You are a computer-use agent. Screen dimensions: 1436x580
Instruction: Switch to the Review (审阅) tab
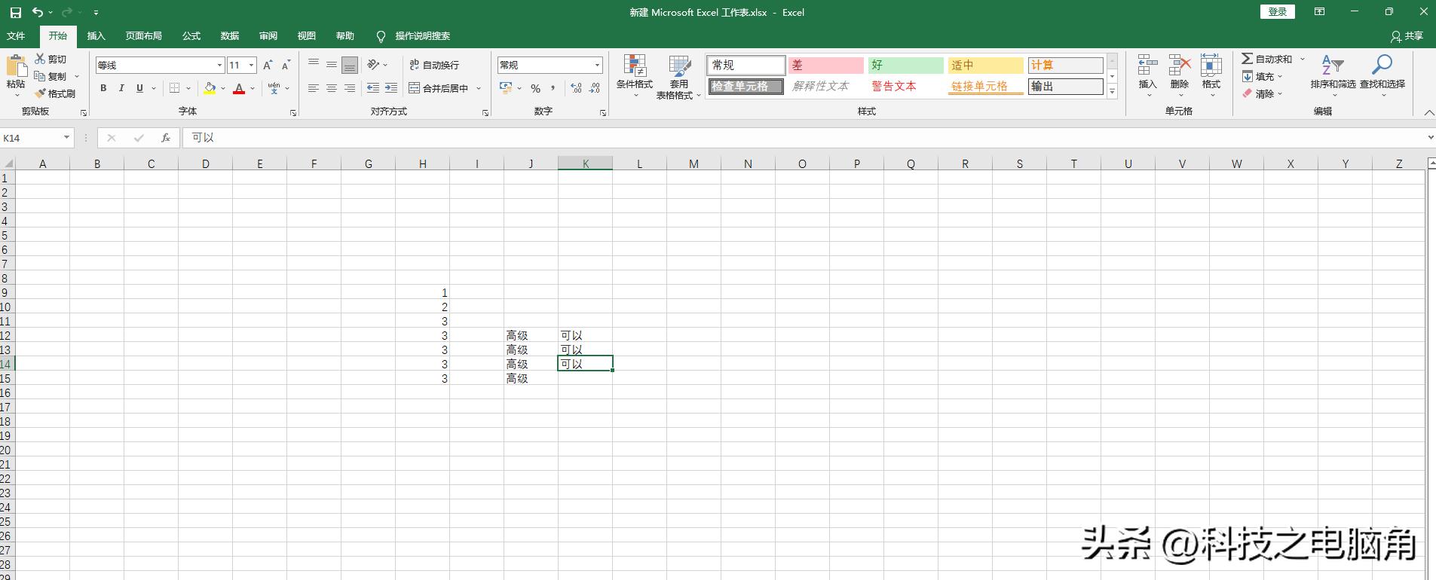point(268,36)
